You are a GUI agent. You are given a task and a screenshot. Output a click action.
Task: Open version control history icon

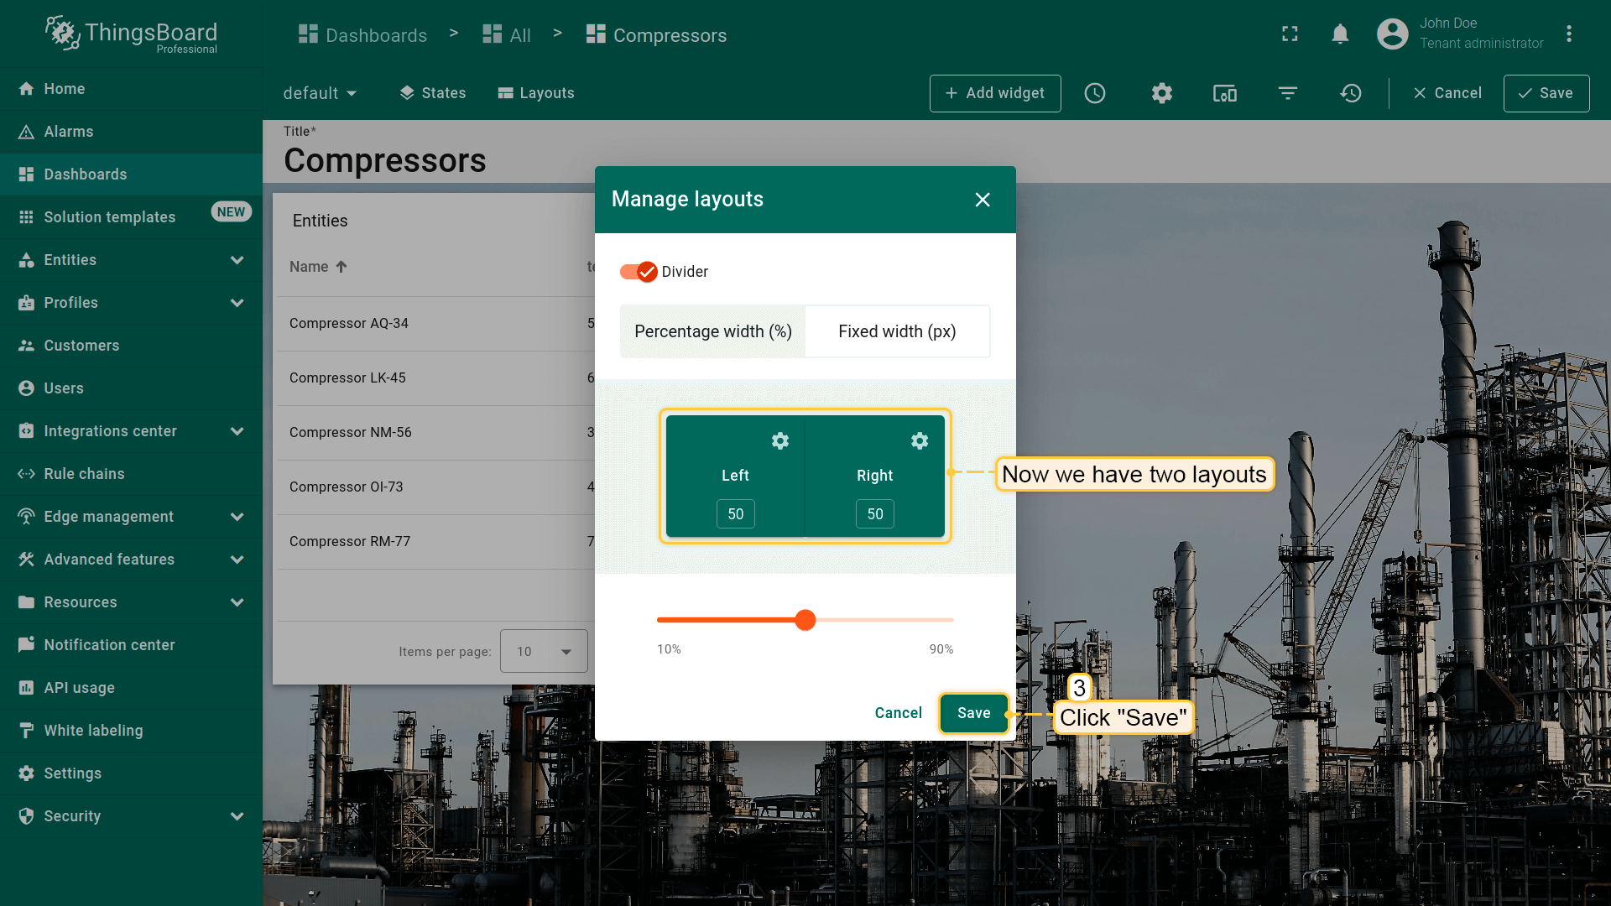coord(1351,93)
